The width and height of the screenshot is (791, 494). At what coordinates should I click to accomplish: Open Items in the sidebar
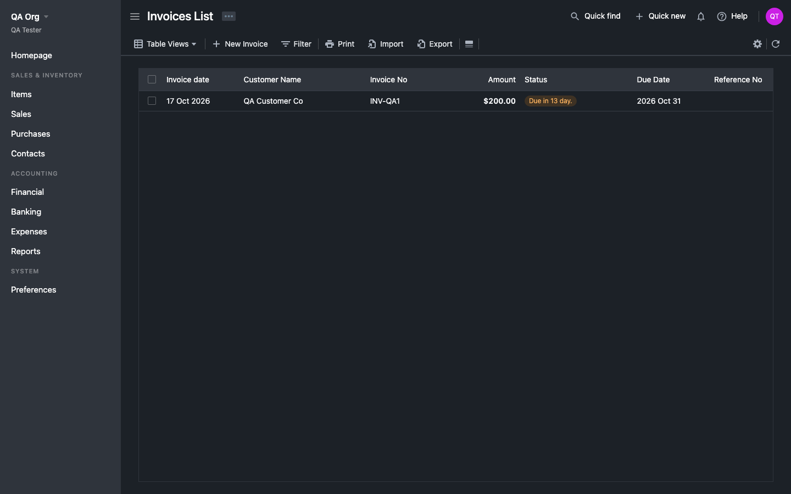(21, 94)
